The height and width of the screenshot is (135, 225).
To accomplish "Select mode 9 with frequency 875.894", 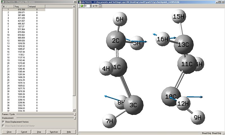I will (x=24, y=32).
